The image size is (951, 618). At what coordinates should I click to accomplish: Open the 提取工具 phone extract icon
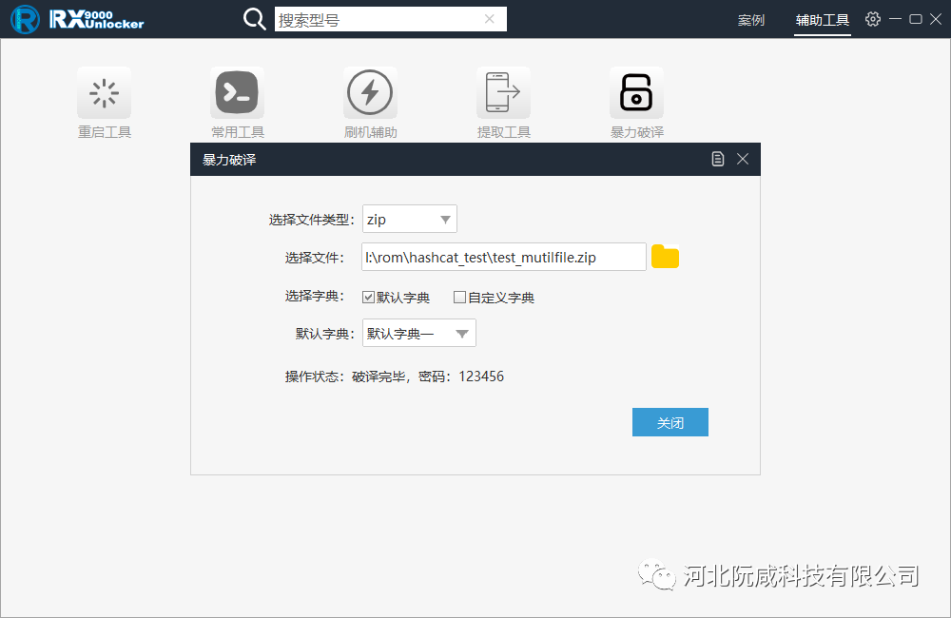(503, 93)
